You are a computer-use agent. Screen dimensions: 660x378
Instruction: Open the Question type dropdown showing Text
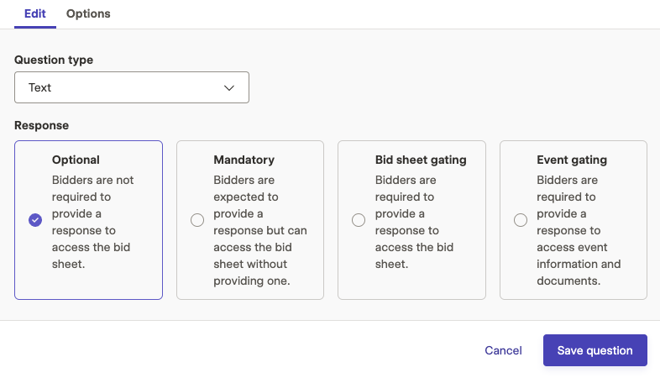click(132, 87)
